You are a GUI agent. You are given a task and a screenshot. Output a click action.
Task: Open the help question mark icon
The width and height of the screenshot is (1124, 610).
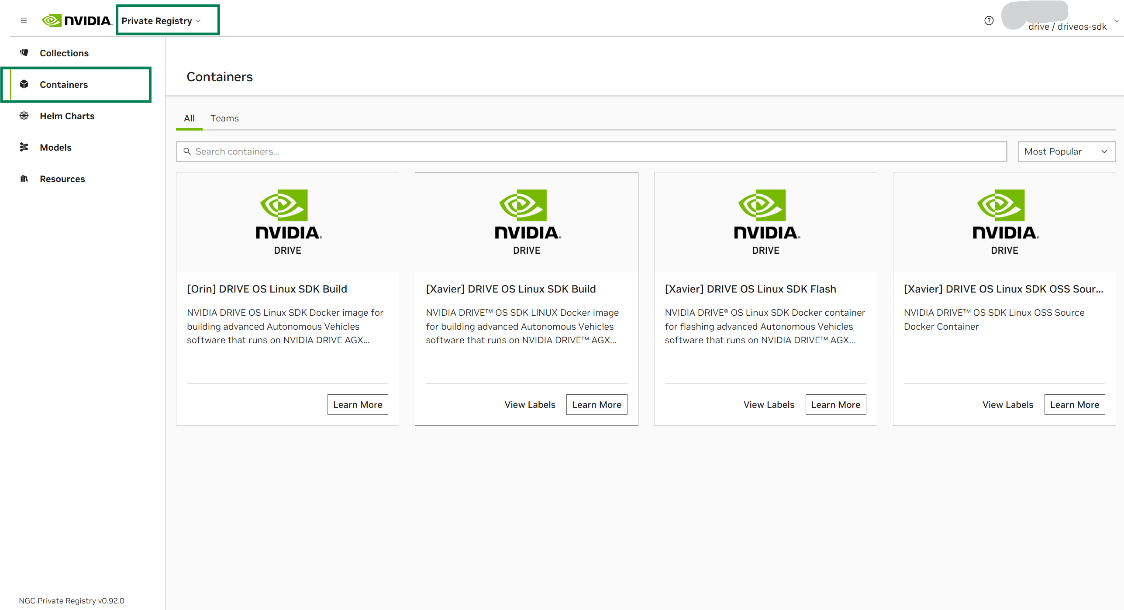(x=989, y=21)
